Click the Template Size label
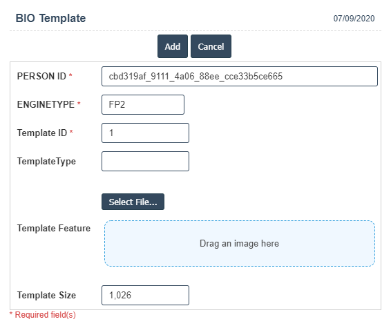Viewport: 391px width, 326px height. (46, 296)
